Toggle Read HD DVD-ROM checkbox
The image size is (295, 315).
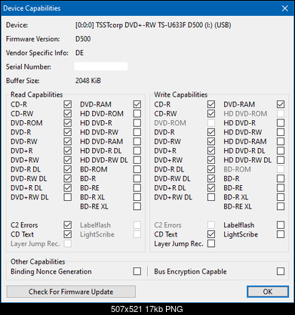[x=137, y=113]
